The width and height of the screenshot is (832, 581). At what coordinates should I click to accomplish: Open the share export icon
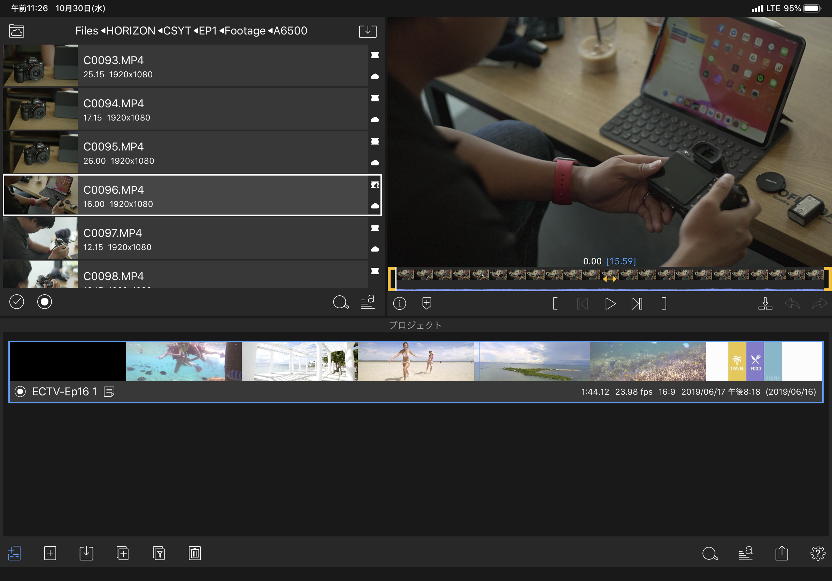(x=781, y=553)
